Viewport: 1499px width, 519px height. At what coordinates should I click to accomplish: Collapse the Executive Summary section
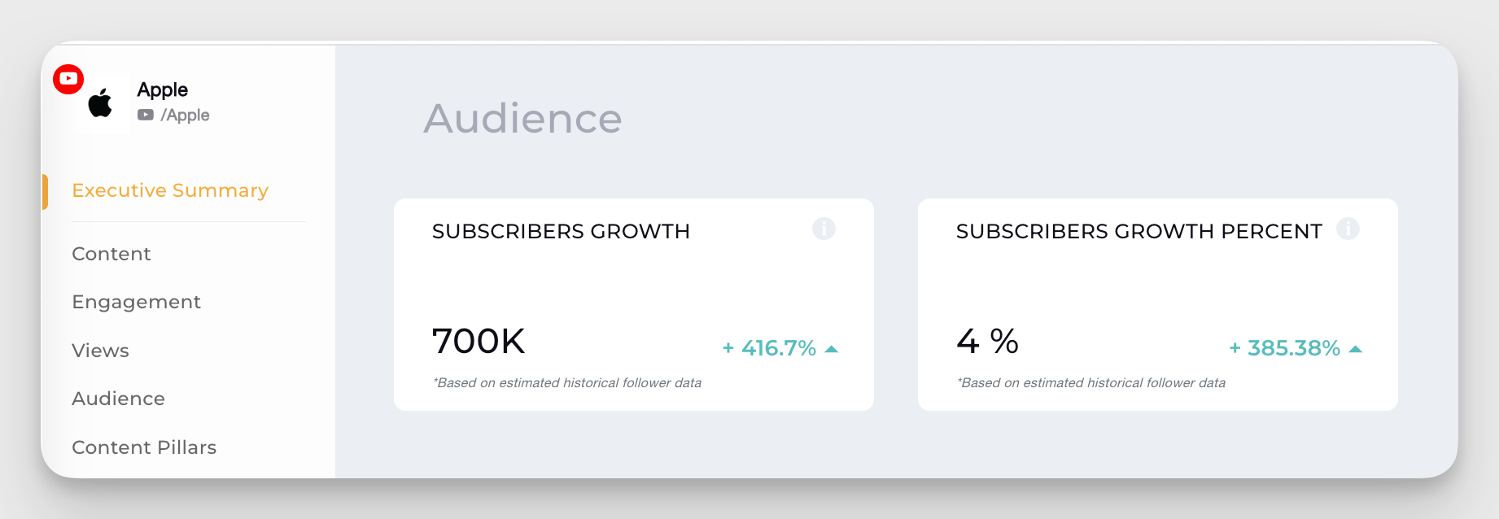coord(170,190)
